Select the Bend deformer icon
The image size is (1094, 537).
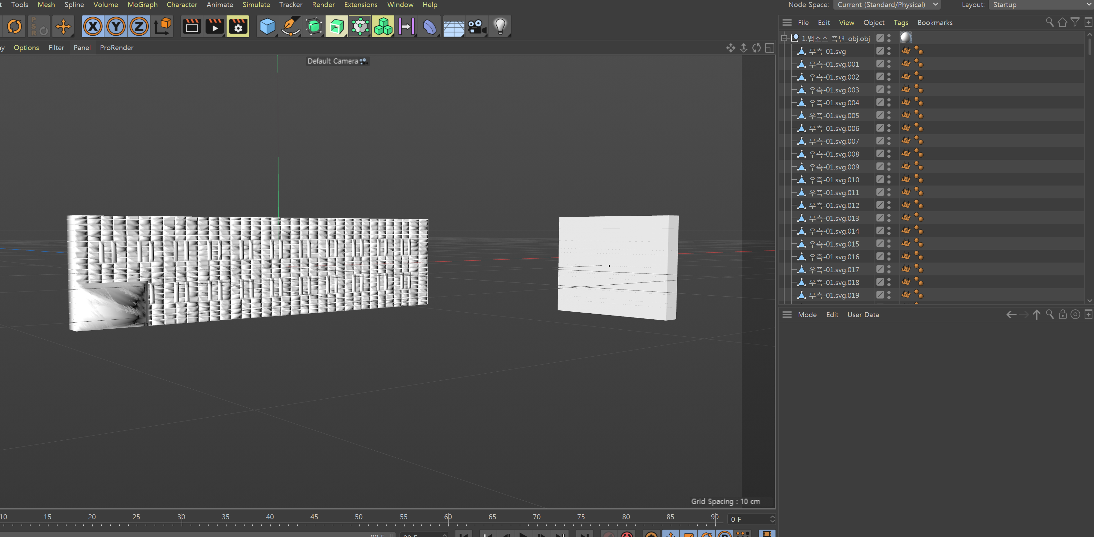429,27
